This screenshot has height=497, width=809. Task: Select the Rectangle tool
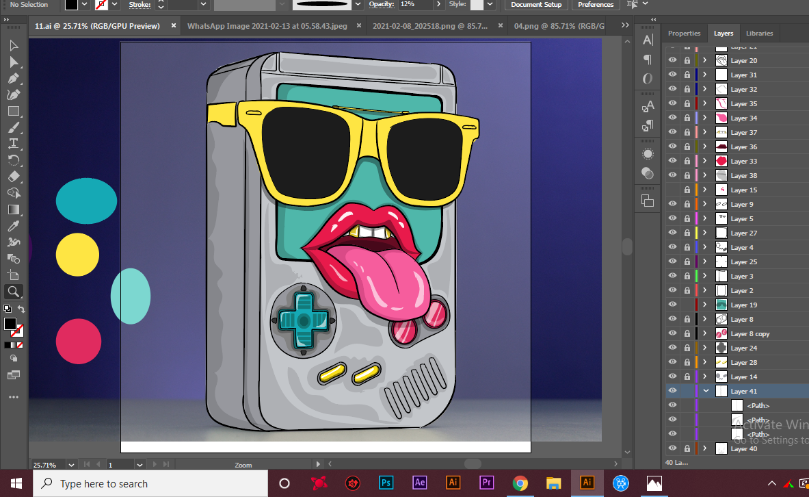pos(13,111)
